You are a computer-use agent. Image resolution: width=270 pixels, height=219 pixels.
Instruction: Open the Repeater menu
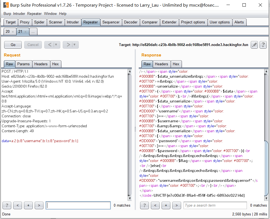tap(34, 13)
